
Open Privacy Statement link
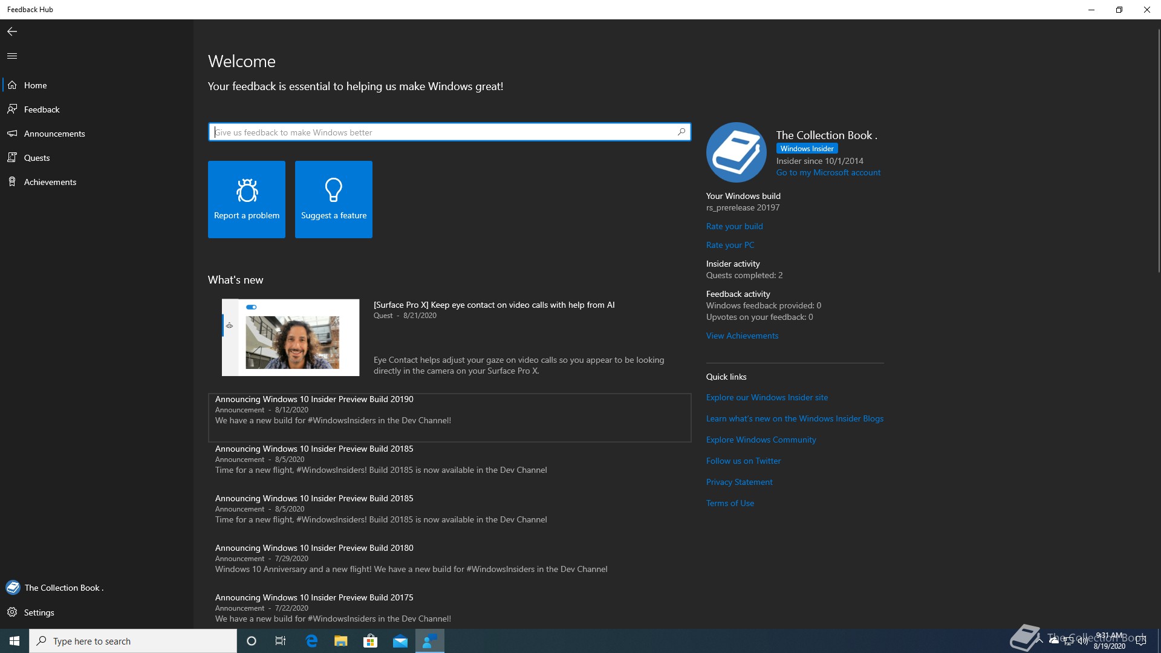tap(739, 482)
